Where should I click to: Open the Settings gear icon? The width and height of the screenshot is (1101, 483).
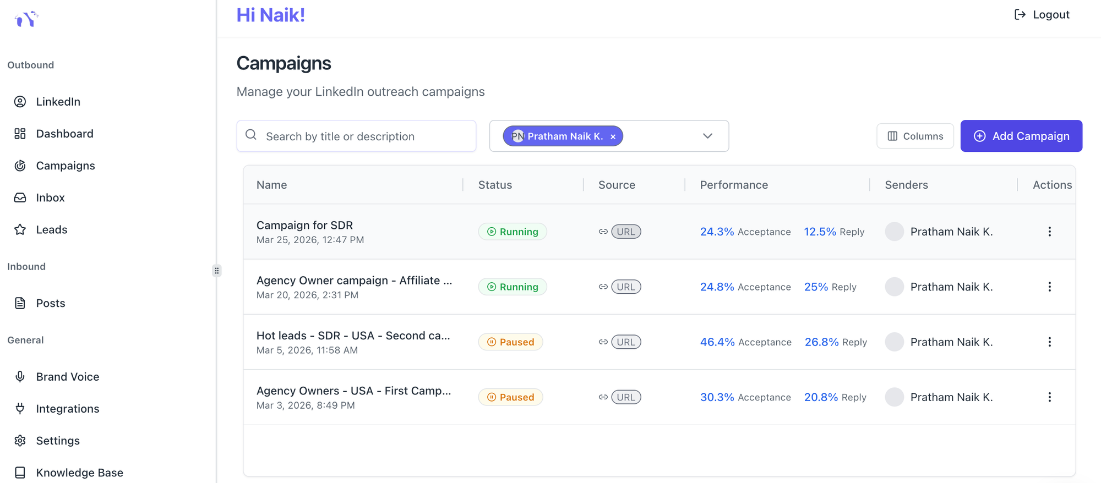(20, 441)
